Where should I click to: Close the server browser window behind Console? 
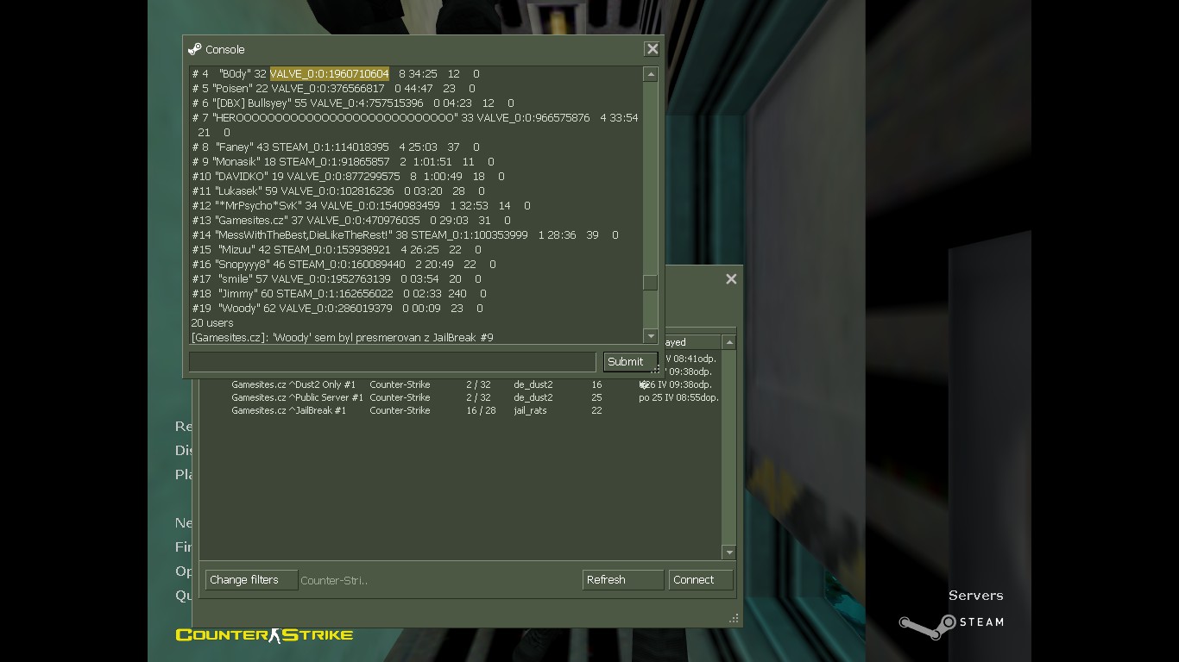731,279
